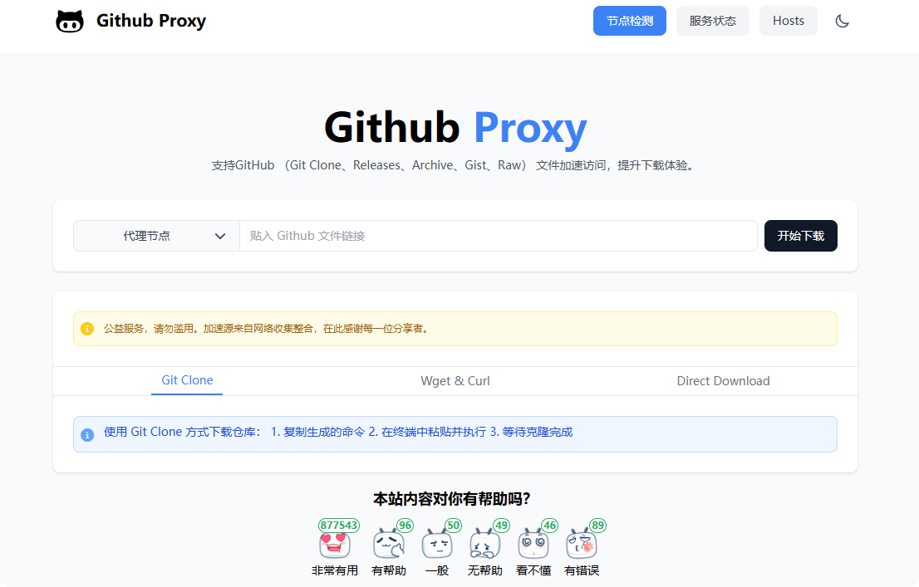This screenshot has width=919, height=587.
Task: Open the 服务状态 page button
Action: click(x=713, y=21)
